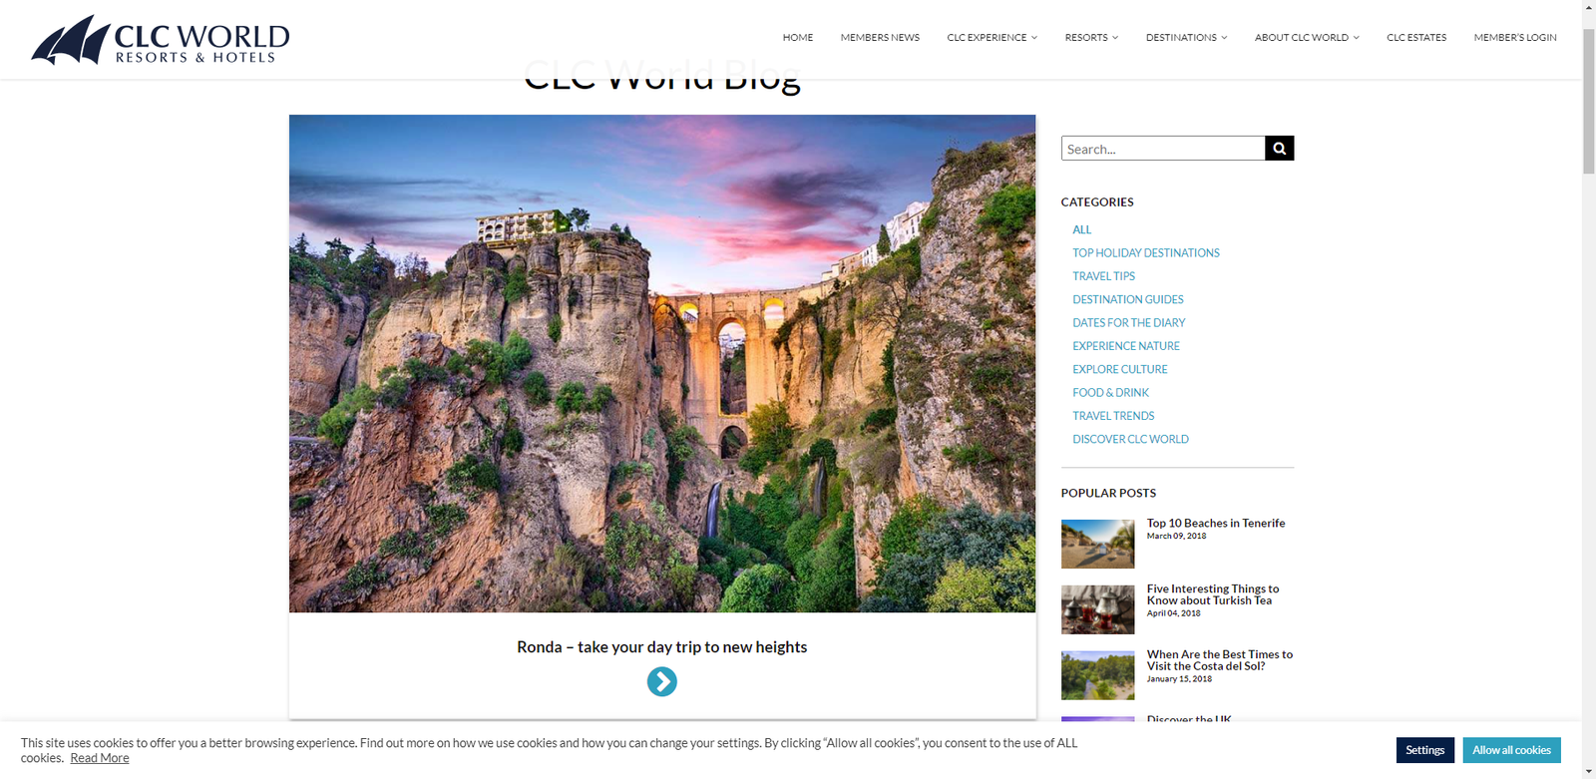Screen dimensions: 1596x779
Task: Select the Food & Drink category
Action: pos(1110,393)
